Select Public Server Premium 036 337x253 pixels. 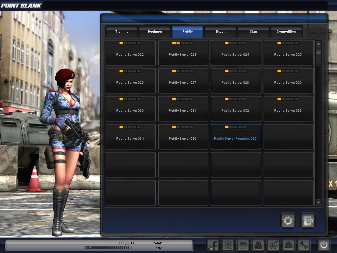(236, 138)
